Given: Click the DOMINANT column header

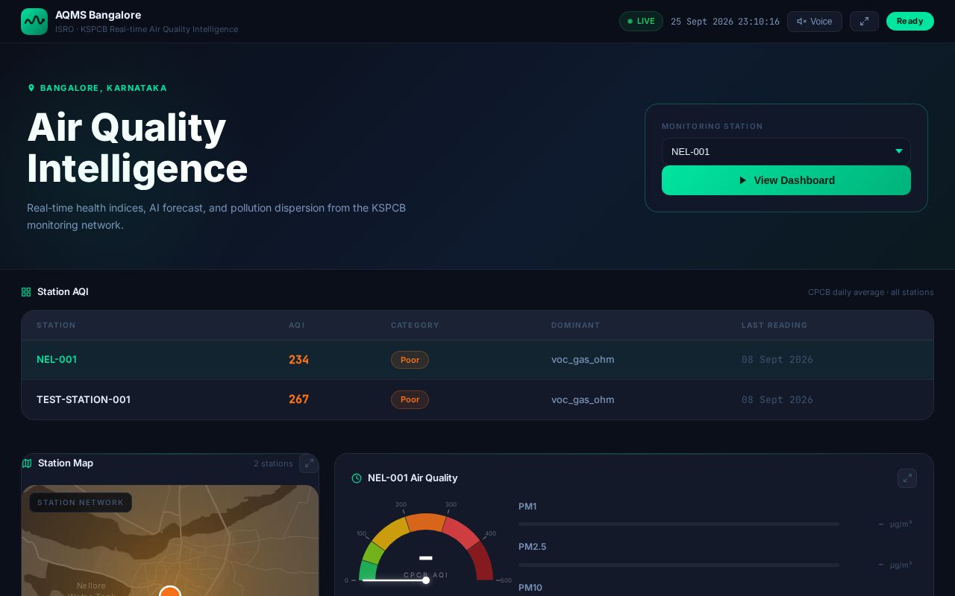Looking at the screenshot, I should pos(575,326).
